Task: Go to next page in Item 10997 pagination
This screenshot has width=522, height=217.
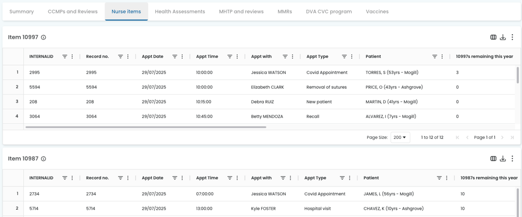Action: coord(502,137)
